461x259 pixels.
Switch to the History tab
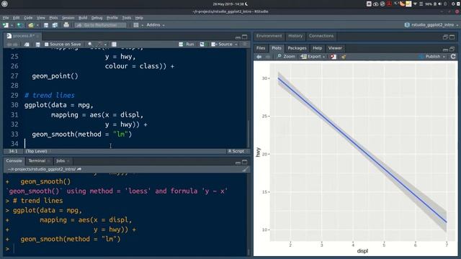click(295, 36)
